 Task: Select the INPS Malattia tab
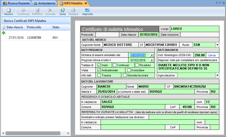73,3
